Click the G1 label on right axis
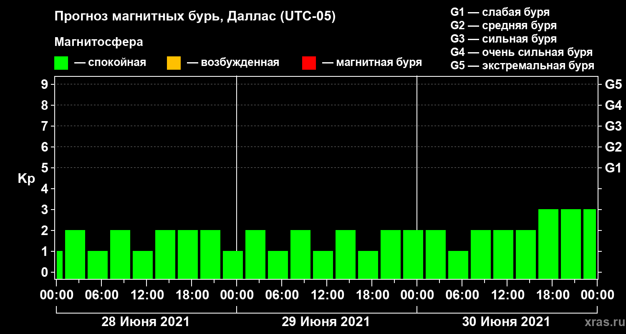Image resolution: width=626 pixels, height=334 pixels. pyautogui.click(x=613, y=168)
